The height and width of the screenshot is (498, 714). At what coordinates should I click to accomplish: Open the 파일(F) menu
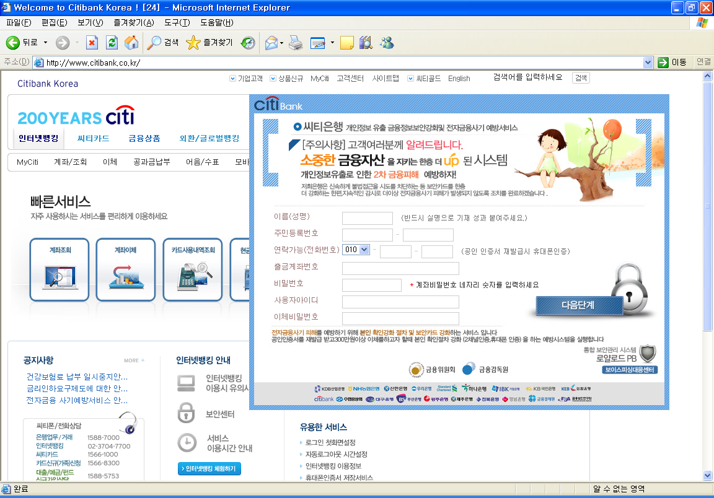[19, 22]
